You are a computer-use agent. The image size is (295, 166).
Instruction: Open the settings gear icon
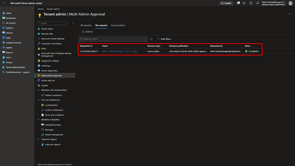pos(244,3)
